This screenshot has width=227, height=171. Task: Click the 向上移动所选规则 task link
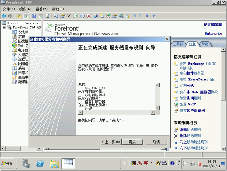point(193,142)
